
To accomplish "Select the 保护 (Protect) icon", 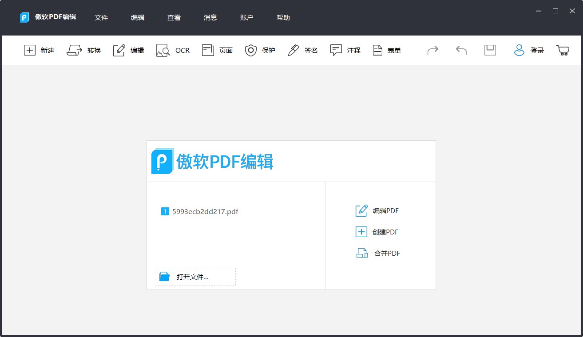I will 260,50.
